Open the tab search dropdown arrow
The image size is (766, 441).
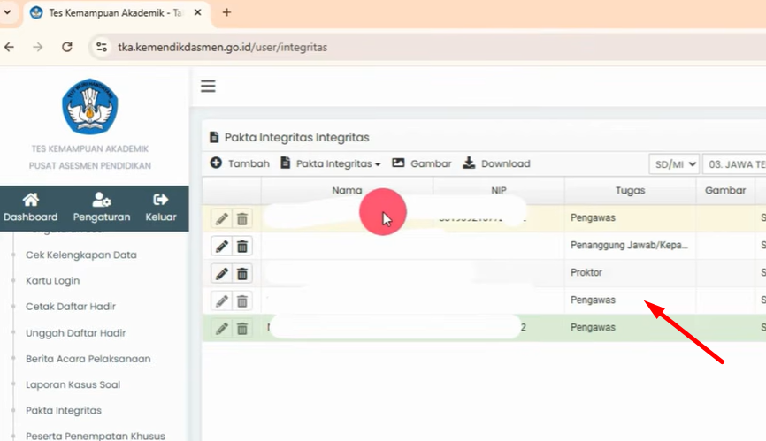tap(7, 12)
